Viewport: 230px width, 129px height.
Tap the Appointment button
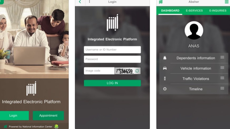[x=48, y=116]
